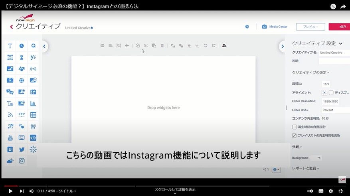Add the Countdown hourglass widget
The image size is (350, 196).
coord(22,57)
